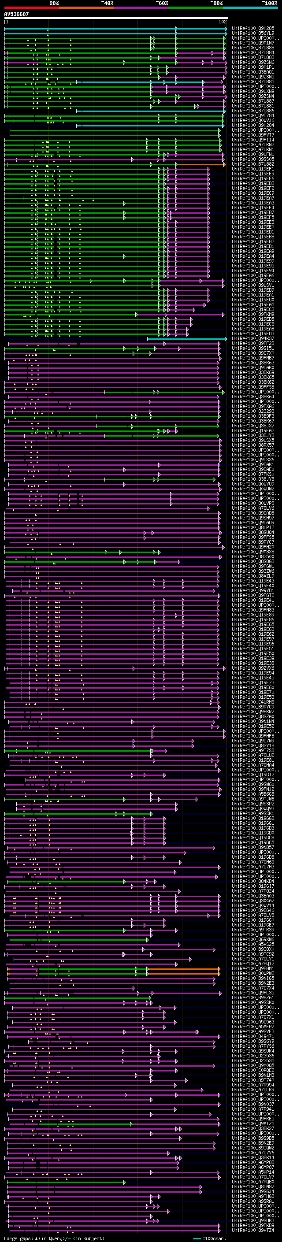Select the UniRef100_Q19ED3 label

[x=253, y=334]
